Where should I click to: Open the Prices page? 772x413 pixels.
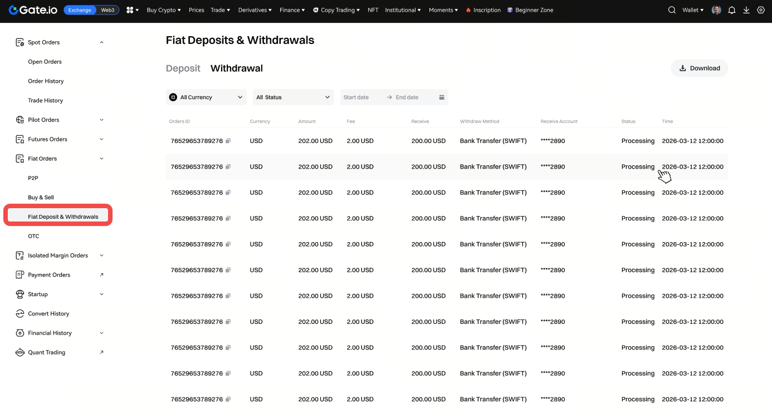[196, 10]
